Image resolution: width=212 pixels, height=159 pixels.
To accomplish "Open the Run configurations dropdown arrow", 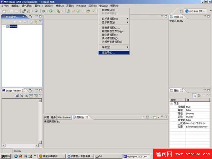I will pos(55,11).
